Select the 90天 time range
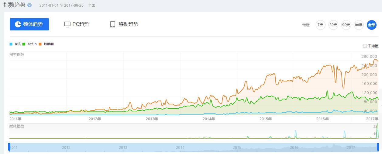 point(346,25)
